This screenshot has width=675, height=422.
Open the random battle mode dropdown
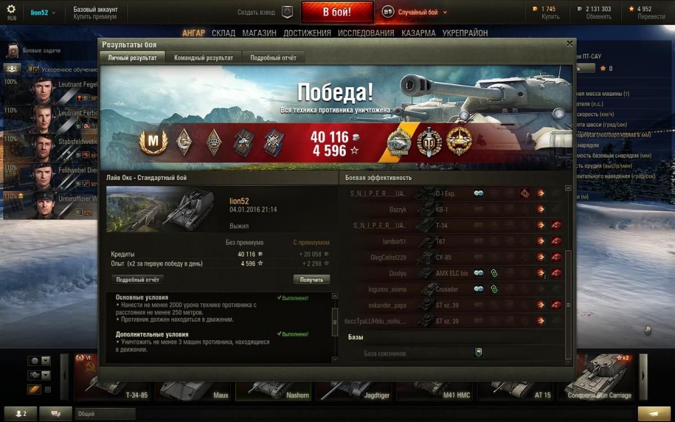pos(414,12)
